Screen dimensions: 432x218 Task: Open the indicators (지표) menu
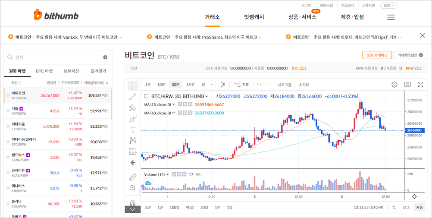[x=241, y=85]
